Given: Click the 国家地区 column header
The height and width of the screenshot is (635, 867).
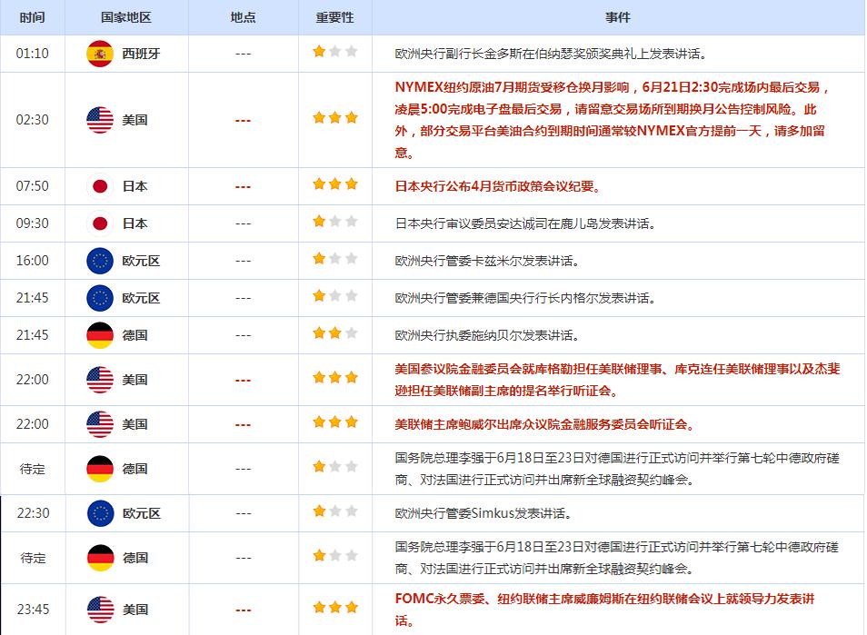Looking at the screenshot, I should click(126, 17).
